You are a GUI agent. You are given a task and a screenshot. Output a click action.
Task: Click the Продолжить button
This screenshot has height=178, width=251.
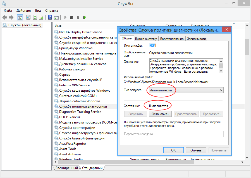pos(212,114)
